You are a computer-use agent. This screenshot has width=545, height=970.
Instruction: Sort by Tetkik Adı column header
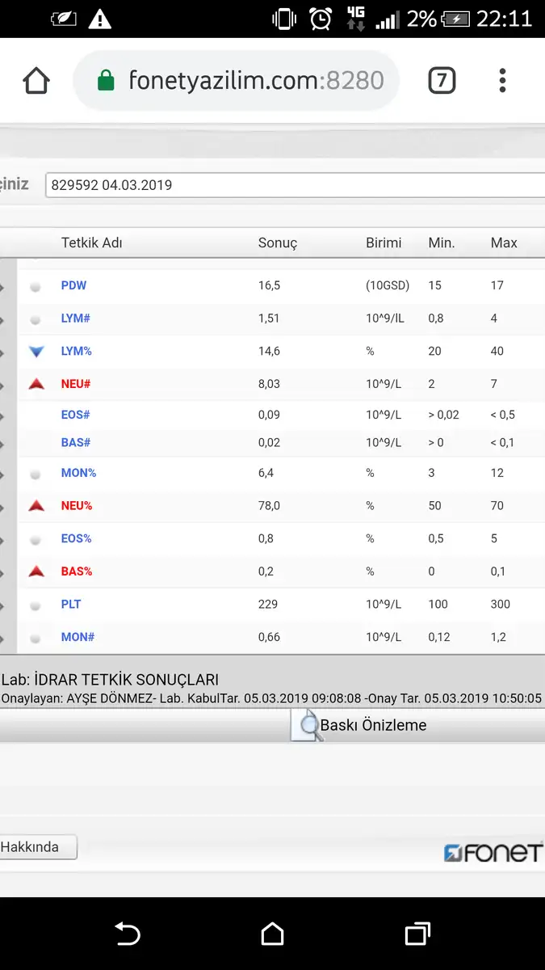click(x=91, y=242)
